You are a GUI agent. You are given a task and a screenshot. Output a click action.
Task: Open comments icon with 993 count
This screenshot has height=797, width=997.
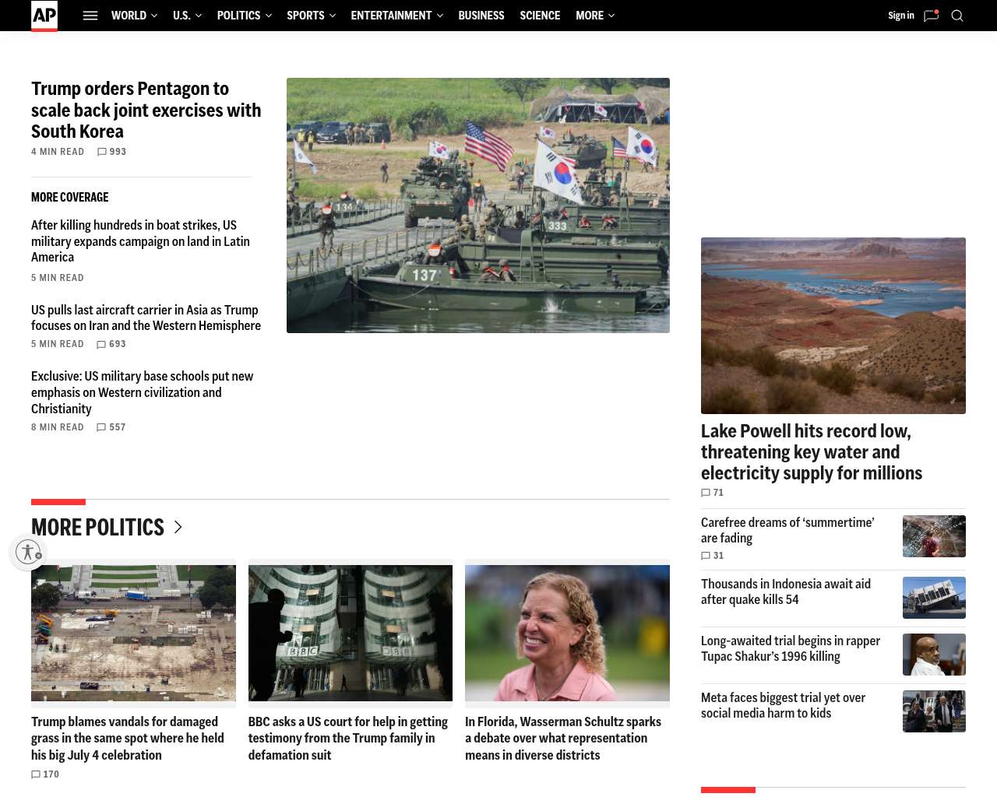(101, 152)
